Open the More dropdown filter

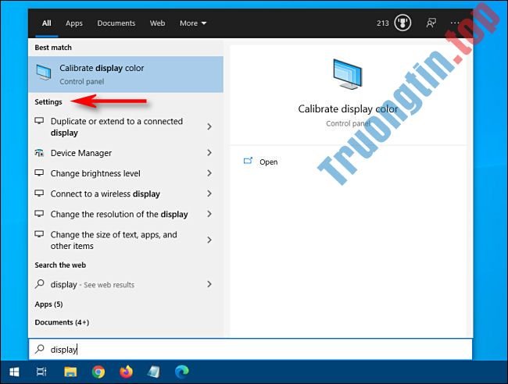(x=193, y=23)
